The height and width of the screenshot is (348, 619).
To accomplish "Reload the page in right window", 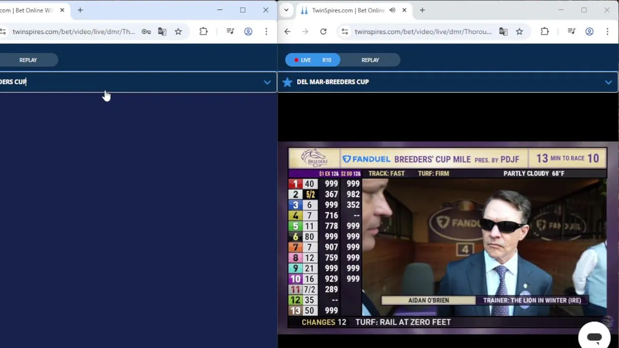I will point(323,32).
